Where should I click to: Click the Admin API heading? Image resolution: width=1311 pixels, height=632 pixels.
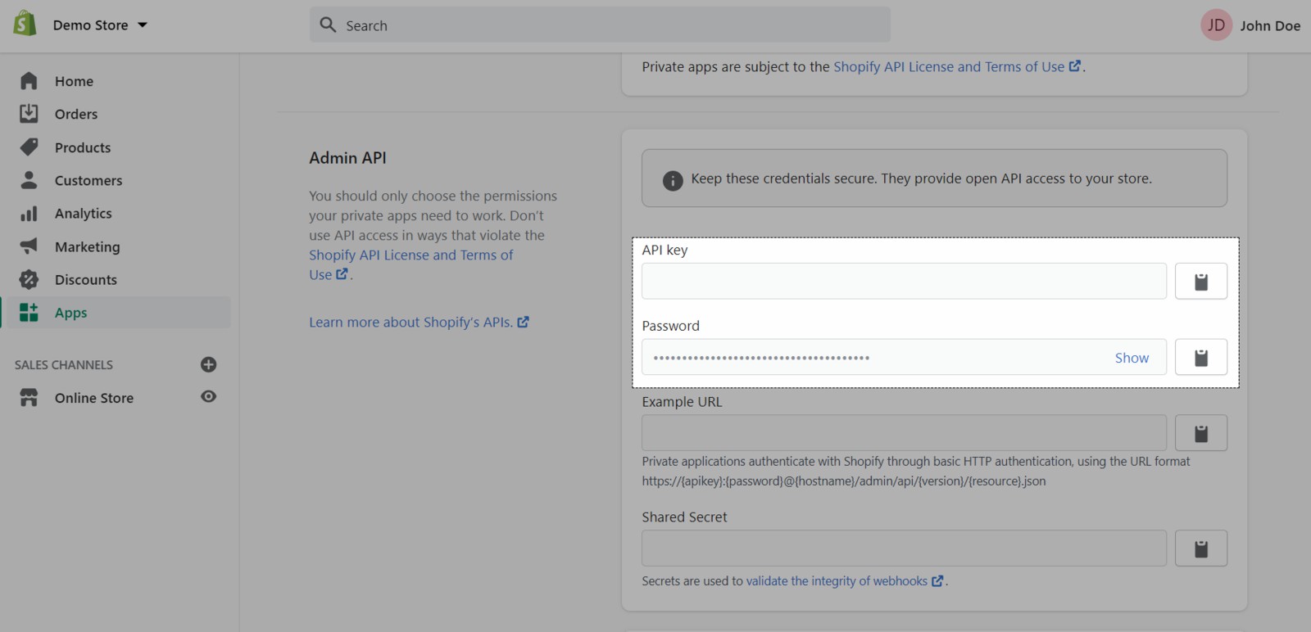[x=347, y=158]
